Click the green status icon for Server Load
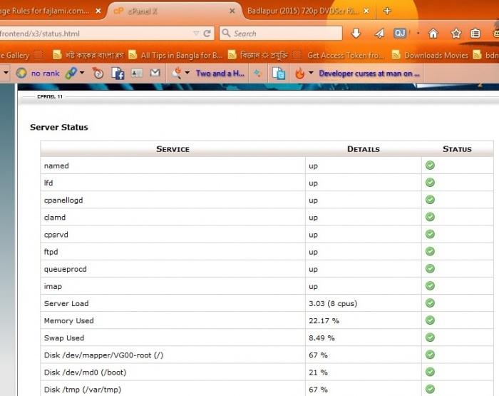 (431, 303)
